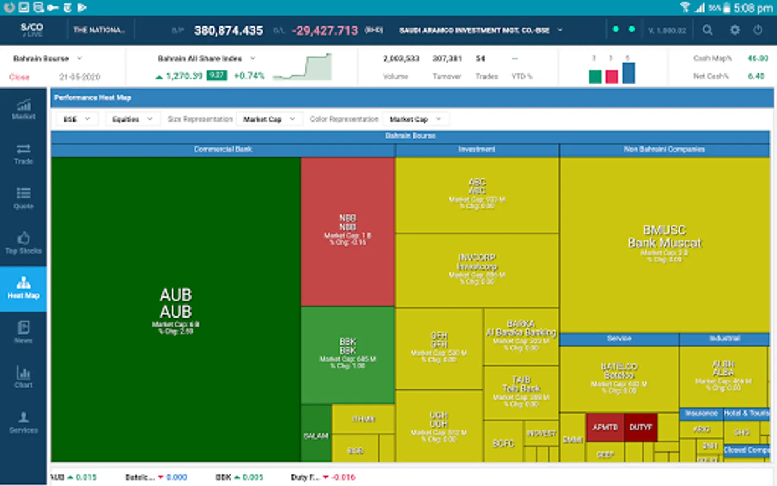Select the BCFC tile
The image size is (777, 486).
click(x=503, y=442)
